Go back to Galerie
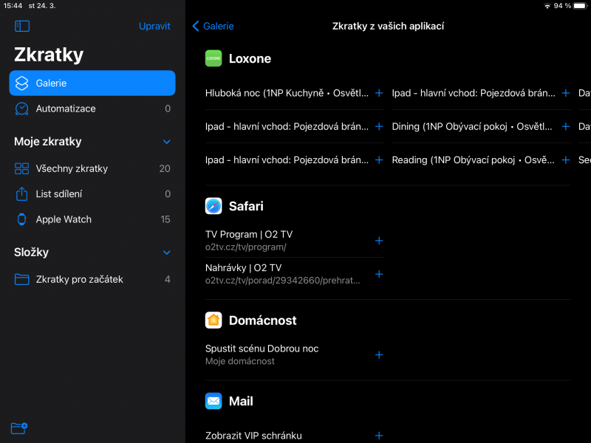This screenshot has height=443, width=591. [213, 26]
